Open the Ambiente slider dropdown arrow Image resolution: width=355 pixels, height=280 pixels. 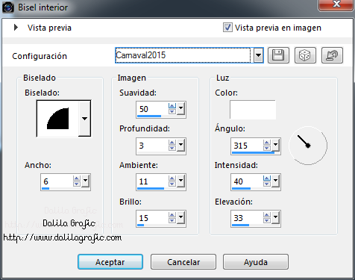tap(180, 181)
